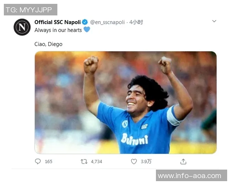Click the 'Ciao, Diego' tweet text
This screenshot has width=231, height=185.
coord(49,44)
